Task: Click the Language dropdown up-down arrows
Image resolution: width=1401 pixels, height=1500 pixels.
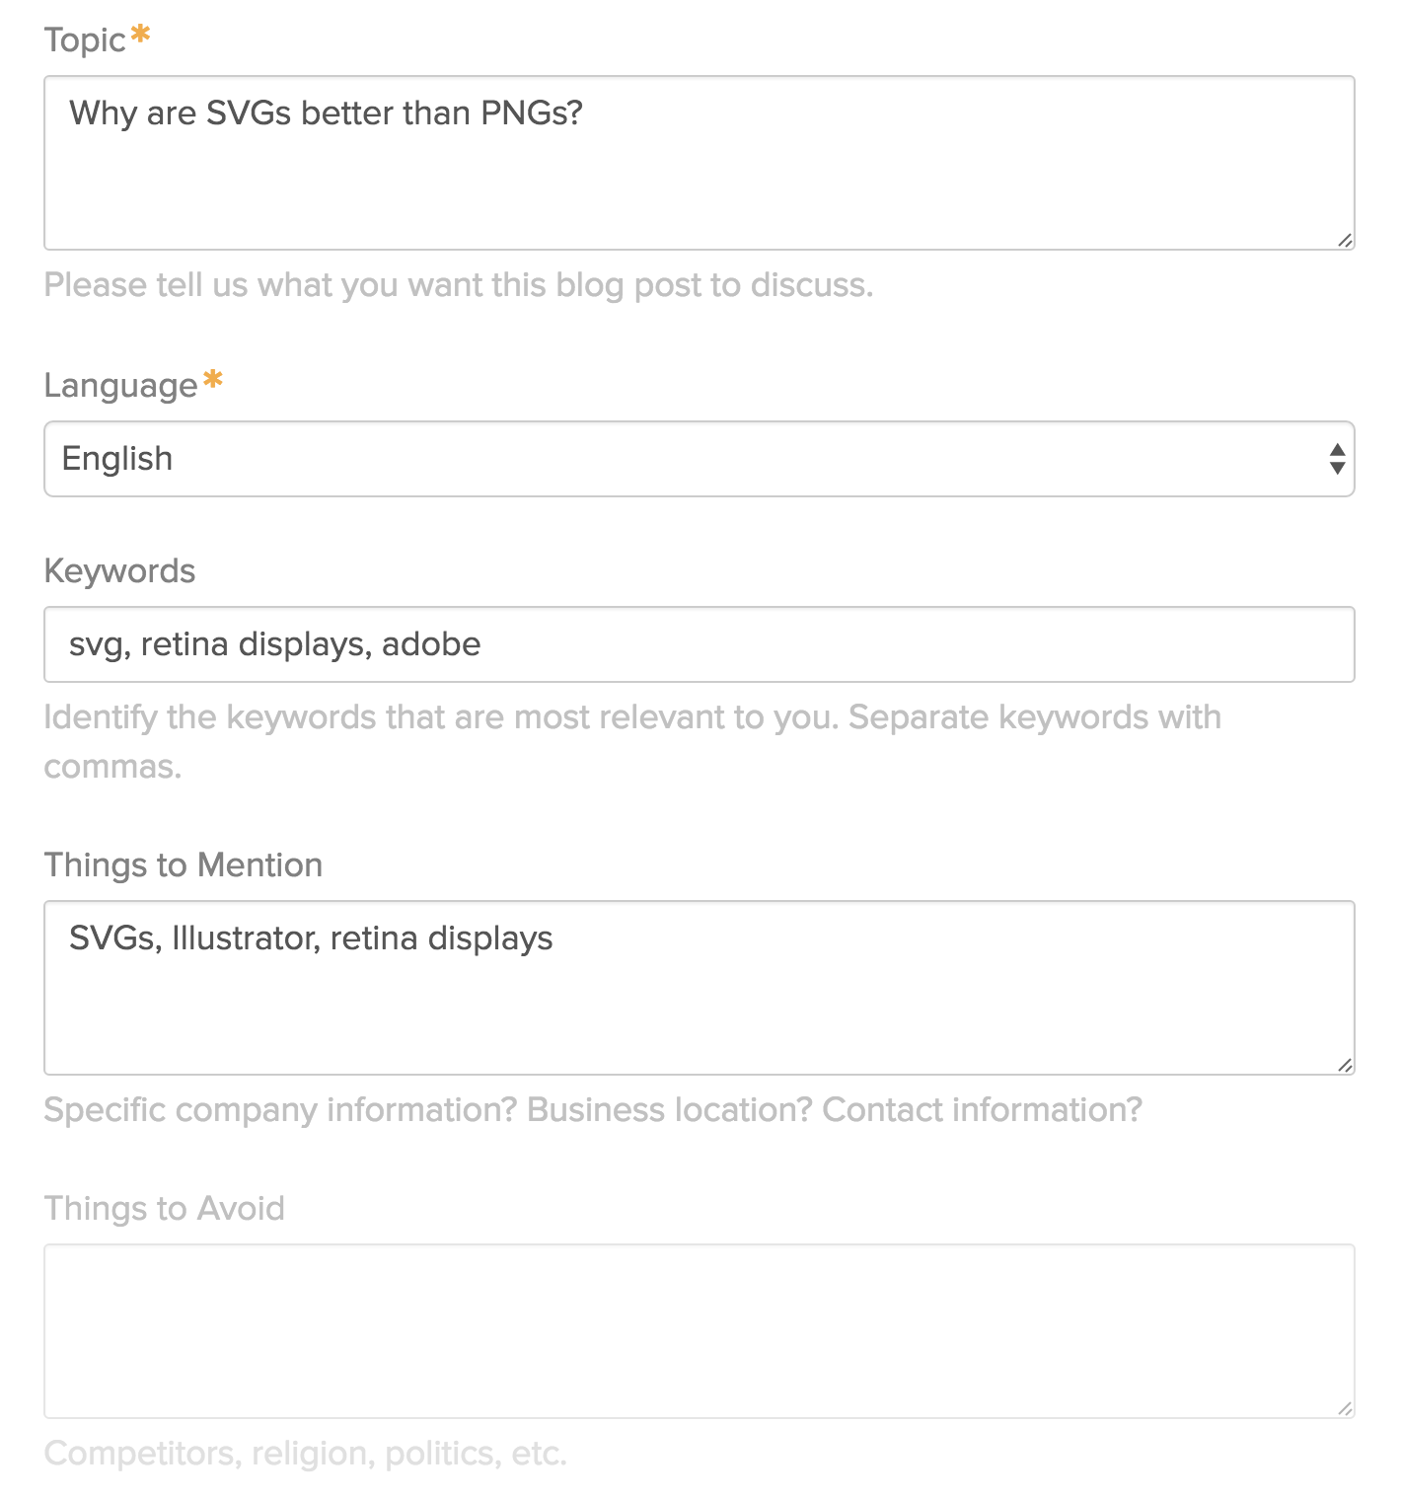Action: (1337, 459)
